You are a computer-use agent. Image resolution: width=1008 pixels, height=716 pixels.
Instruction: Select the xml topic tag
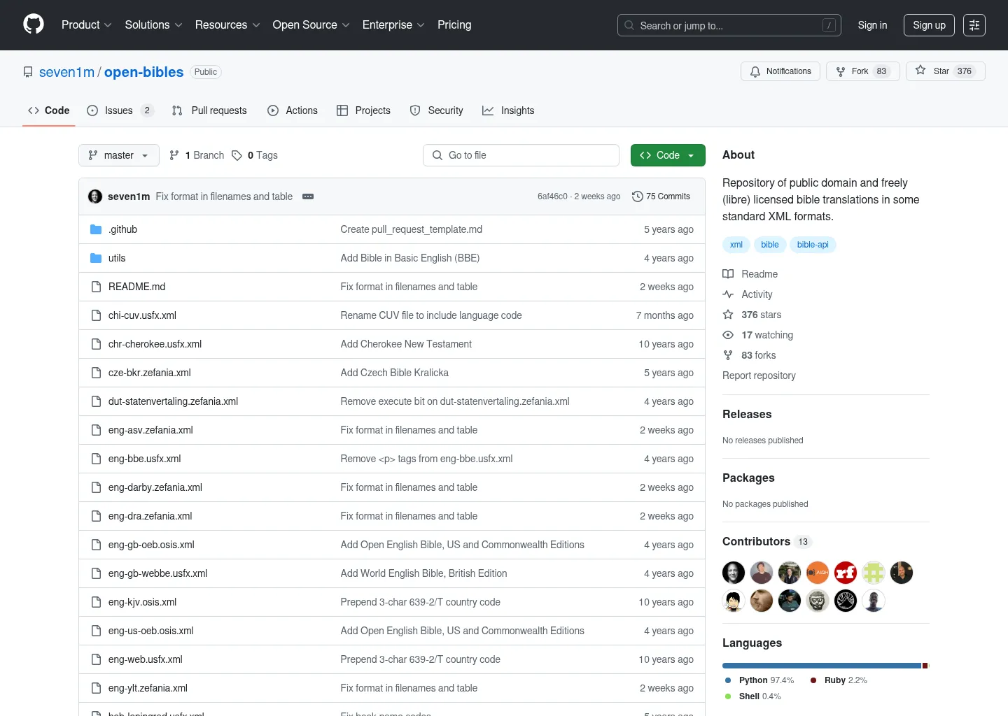[x=736, y=245]
